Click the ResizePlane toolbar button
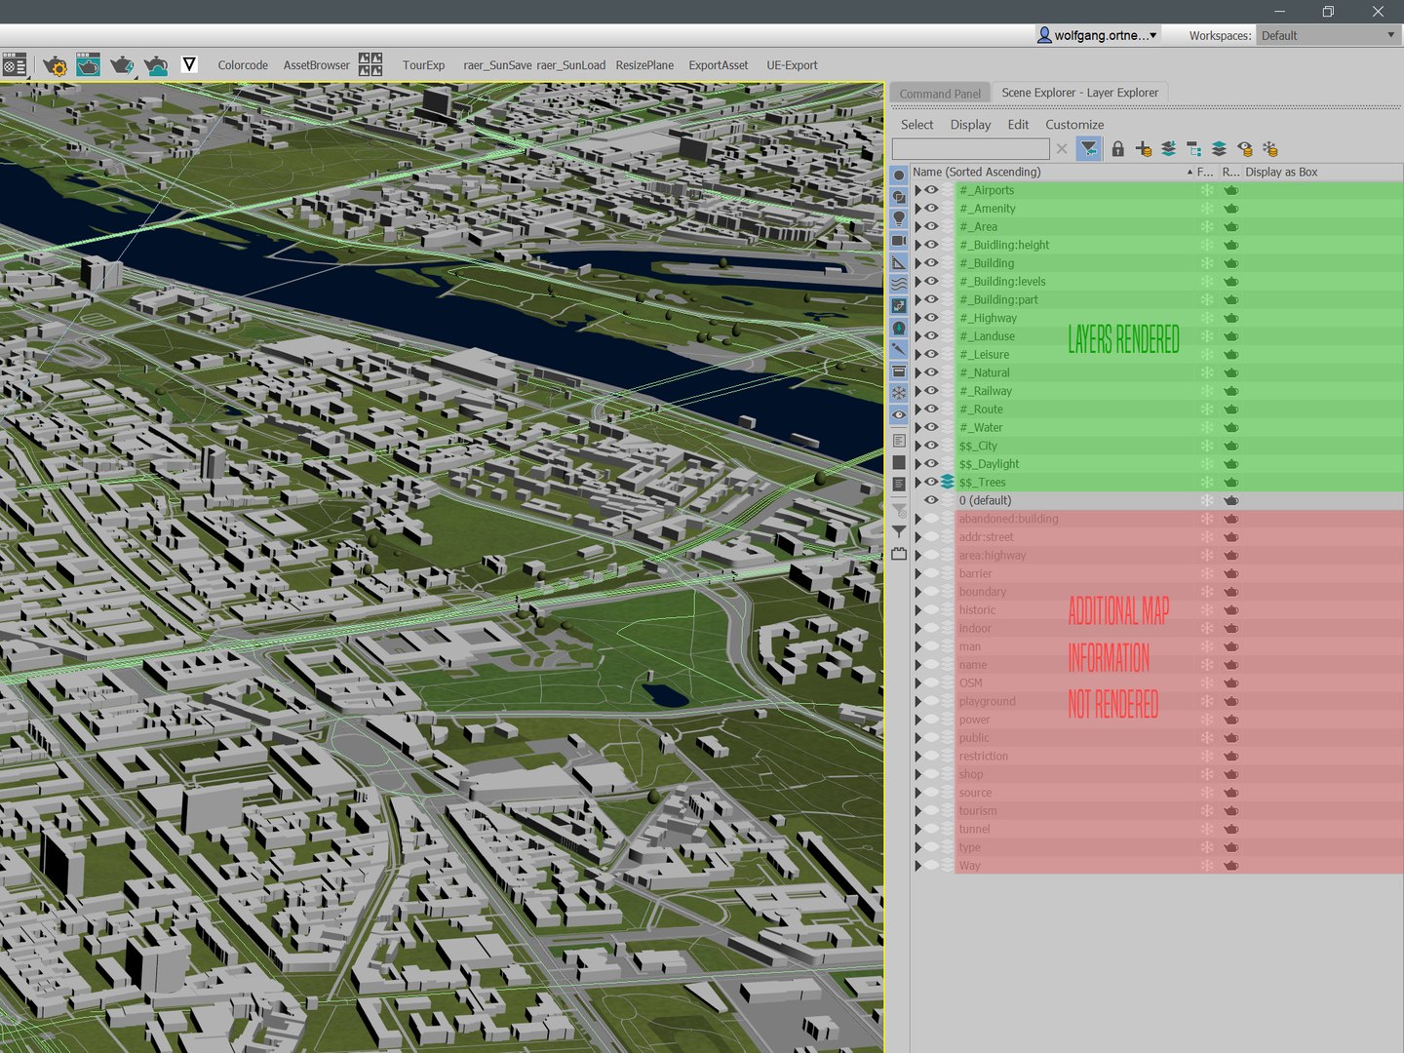This screenshot has height=1053, width=1404. (644, 65)
